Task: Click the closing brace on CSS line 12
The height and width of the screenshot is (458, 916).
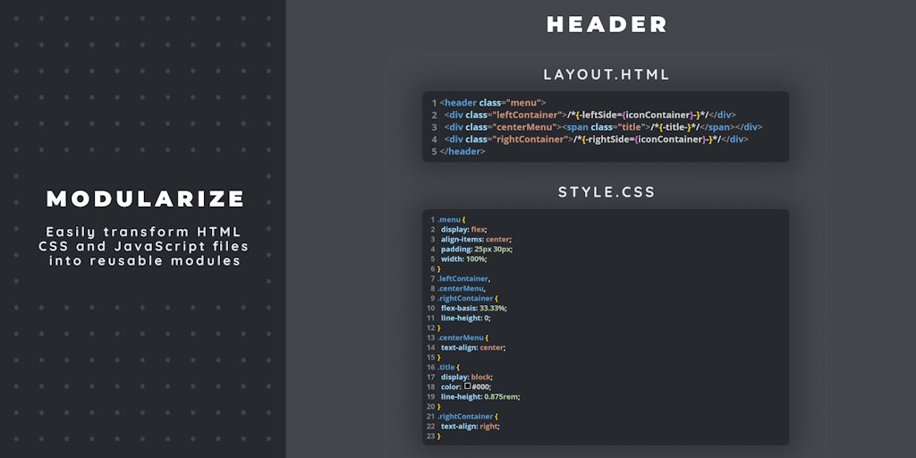Action: coord(439,327)
